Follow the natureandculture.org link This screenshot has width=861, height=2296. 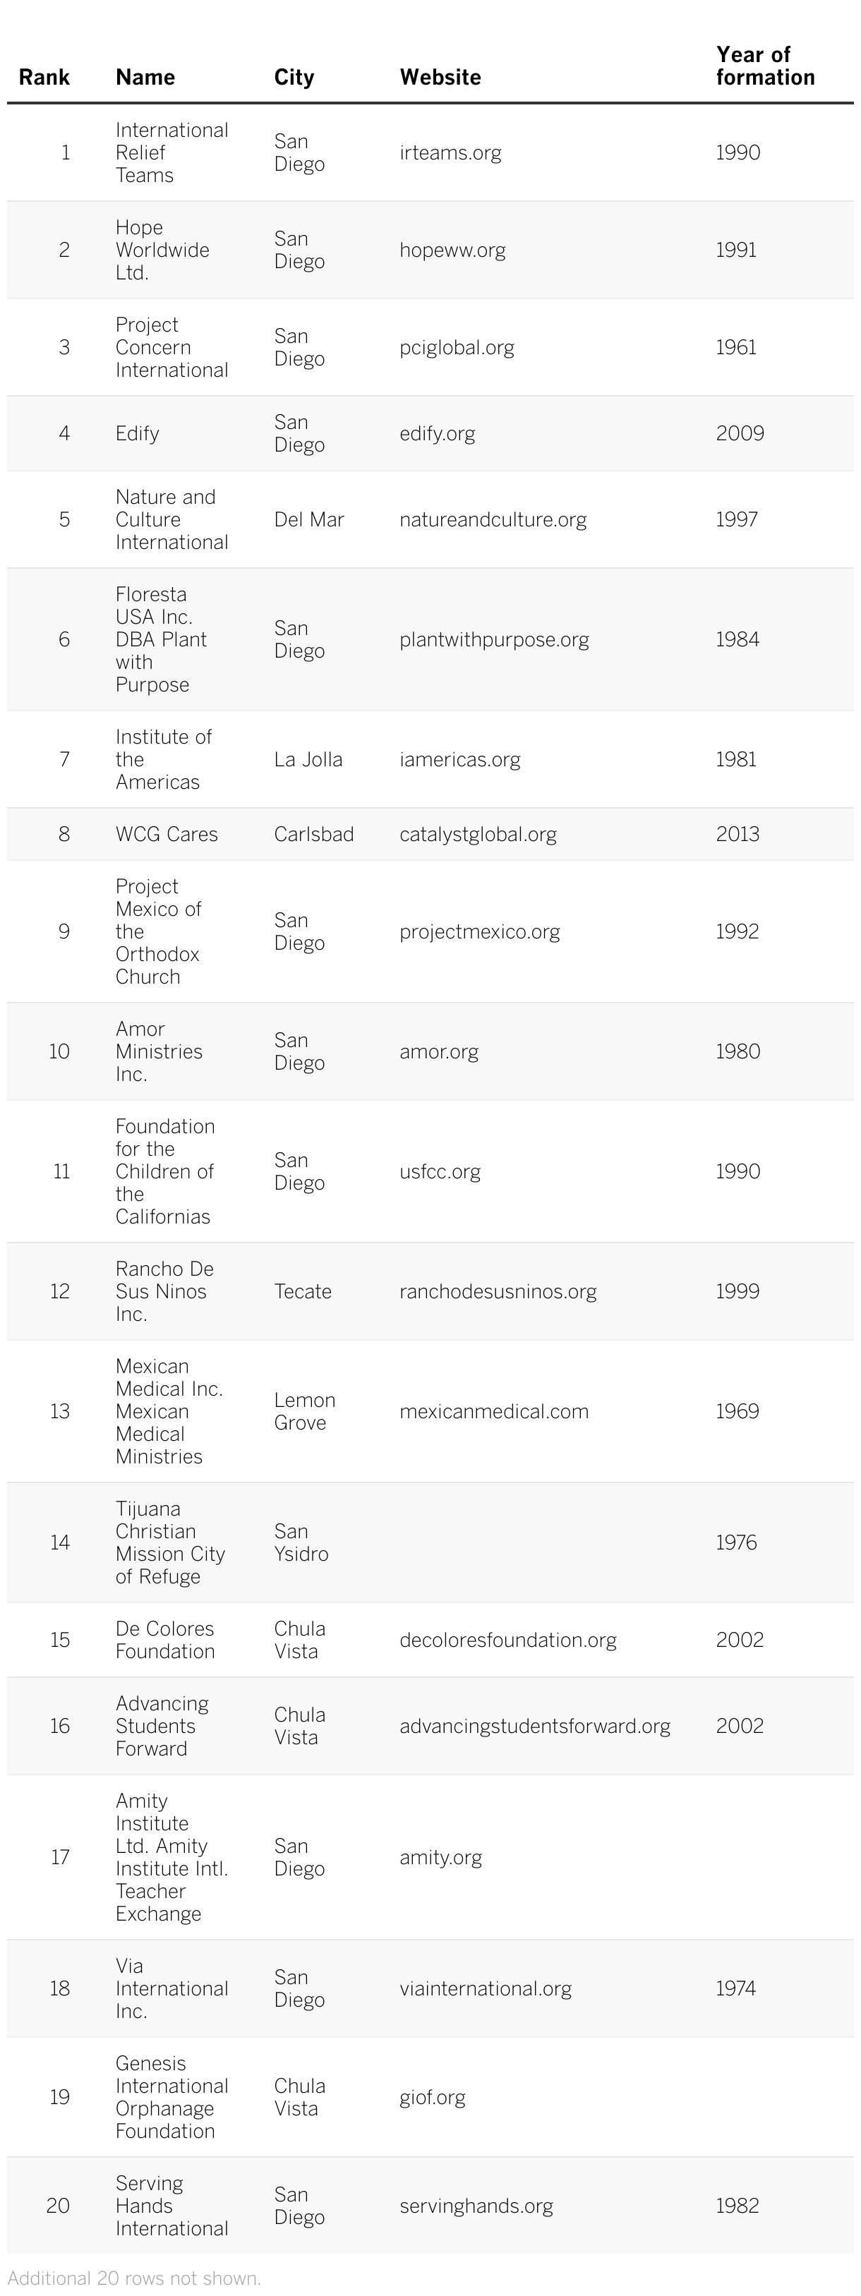point(492,519)
